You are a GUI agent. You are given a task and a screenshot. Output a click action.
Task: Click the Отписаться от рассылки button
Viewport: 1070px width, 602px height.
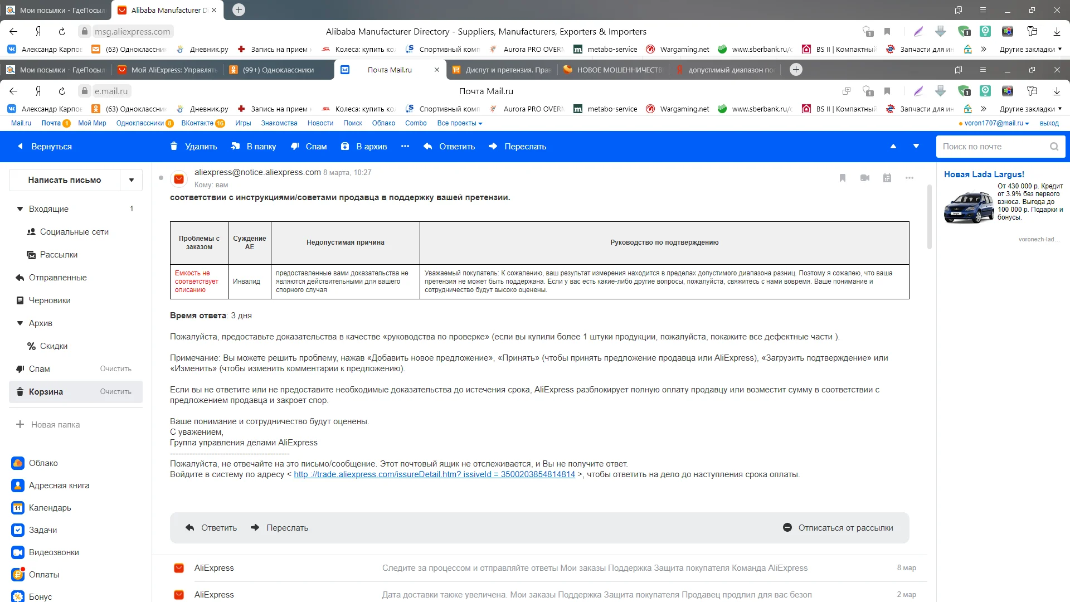838,528
